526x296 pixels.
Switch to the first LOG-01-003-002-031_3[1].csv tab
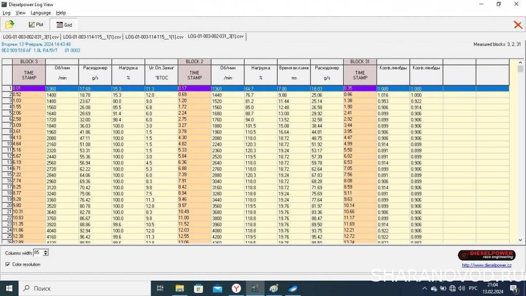click(x=31, y=37)
